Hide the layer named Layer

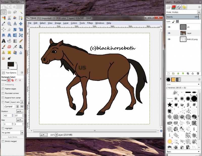click(x=169, y=33)
